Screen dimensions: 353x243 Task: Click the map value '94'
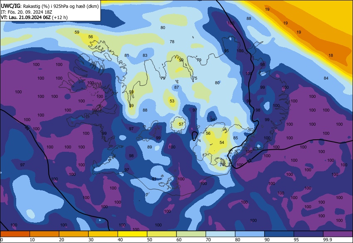click(213, 119)
